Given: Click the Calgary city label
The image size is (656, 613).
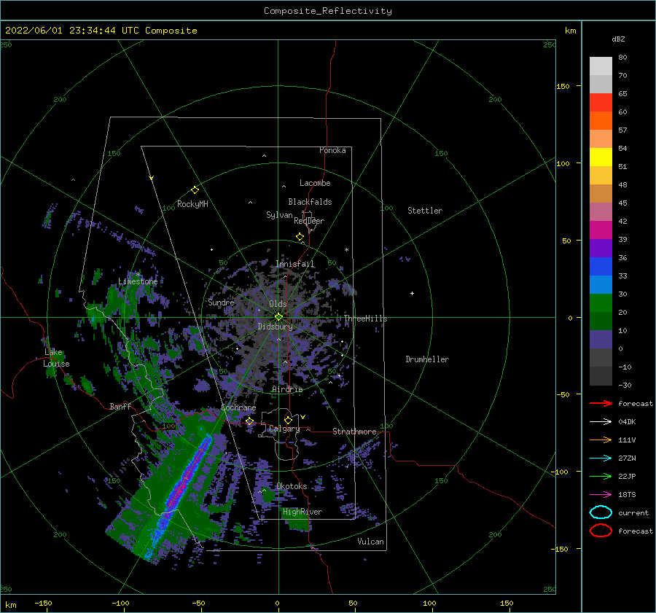Looking at the screenshot, I should click(x=284, y=429).
